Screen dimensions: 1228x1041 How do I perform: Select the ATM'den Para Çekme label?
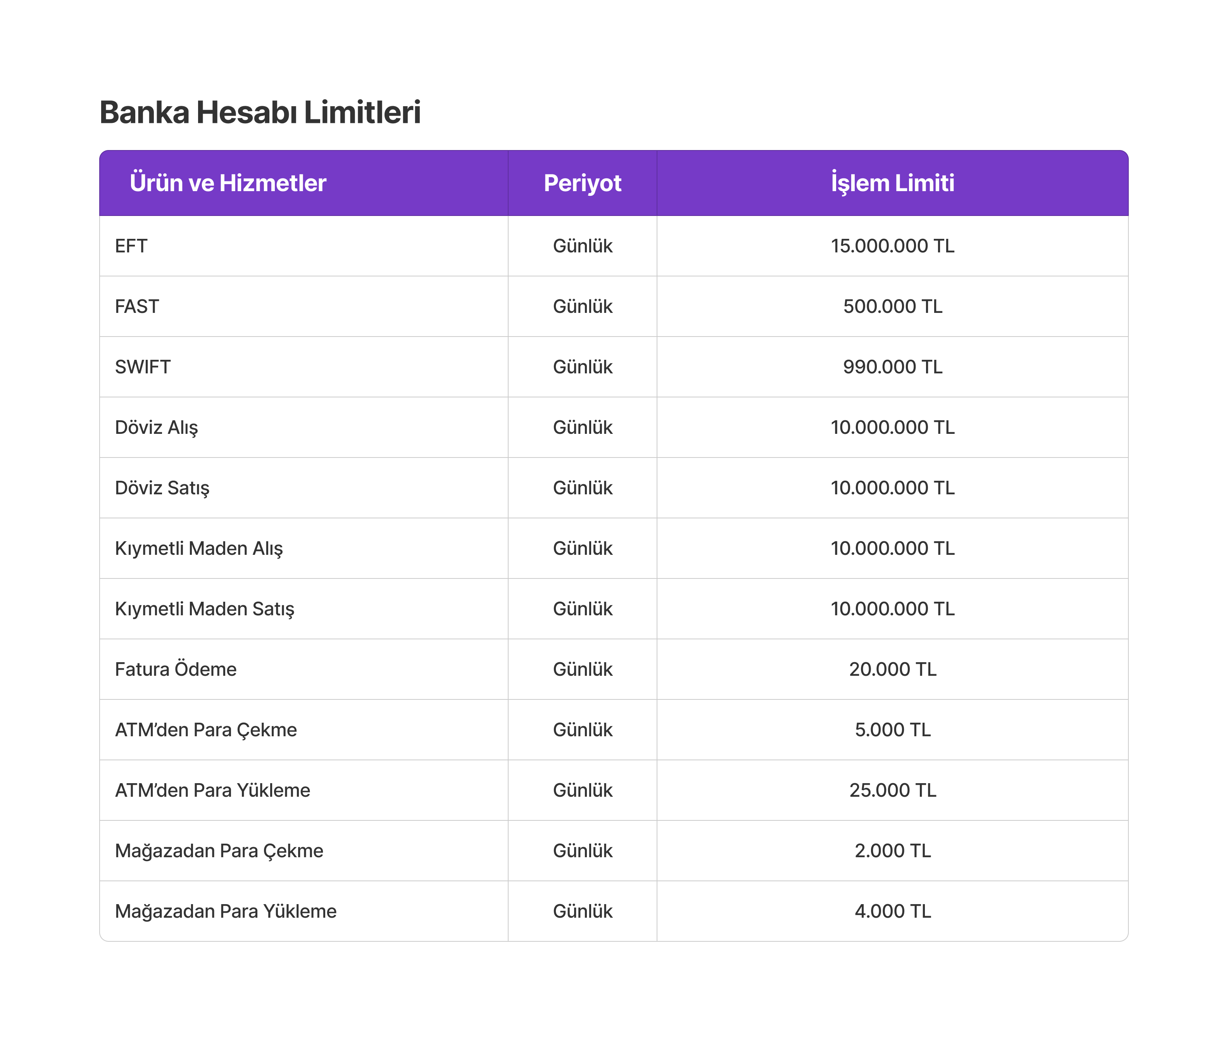click(x=206, y=730)
